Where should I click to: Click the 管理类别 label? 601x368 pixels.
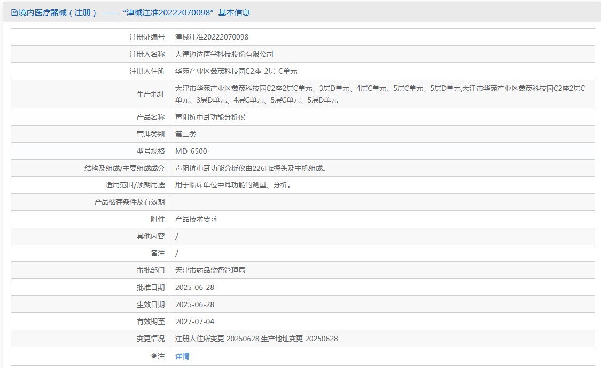[x=151, y=134]
